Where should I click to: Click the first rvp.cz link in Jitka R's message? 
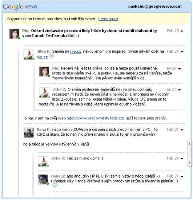tap(76, 52)
